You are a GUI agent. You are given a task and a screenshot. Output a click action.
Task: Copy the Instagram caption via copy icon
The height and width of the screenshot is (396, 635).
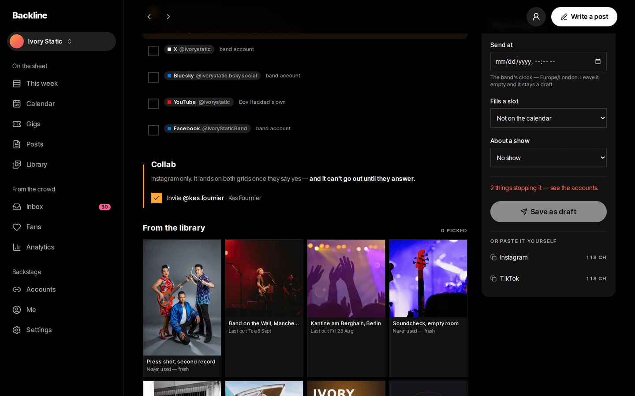click(x=493, y=257)
